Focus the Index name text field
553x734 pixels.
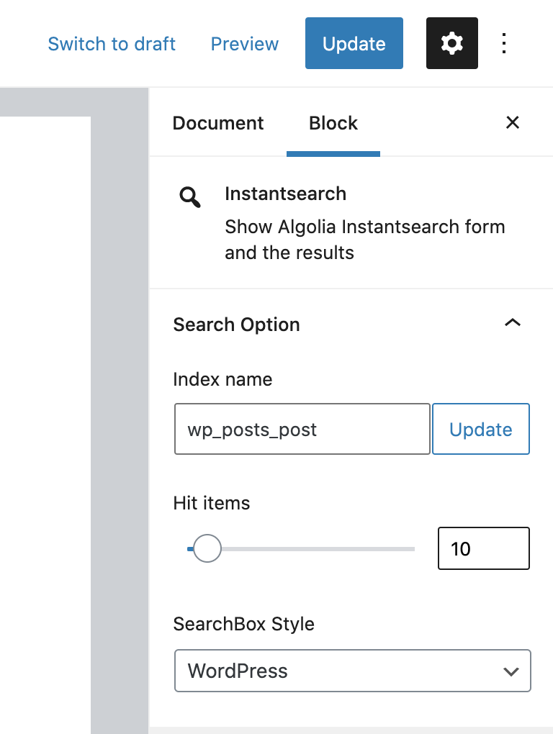coord(302,430)
